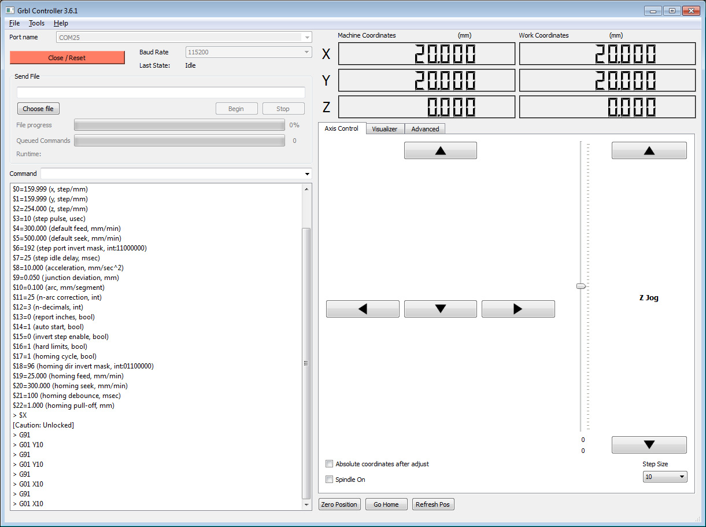The image size is (706, 527).
Task: Jog Y axis down with the down arrow
Action: pyautogui.click(x=440, y=309)
